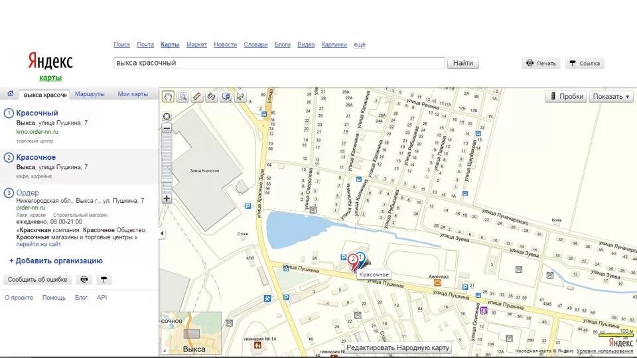Select the ruler distance tool
Screen dimensions: 637x358
tap(197, 97)
